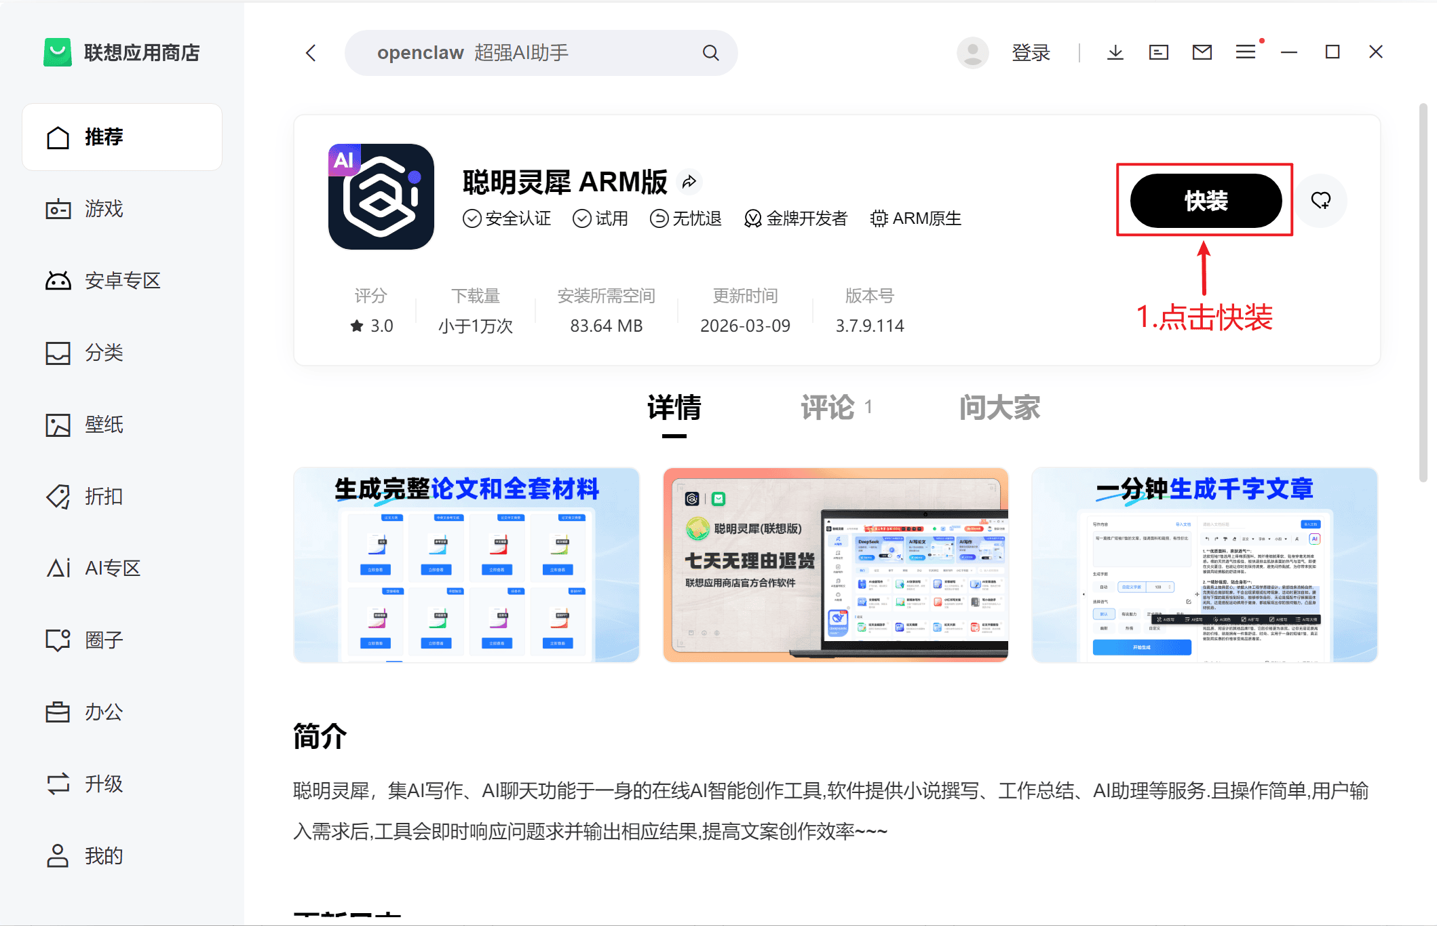Viewport: 1437px width, 926px height.
Task: Open the hamburger menu icon
Action: click(x=1245, y=52)
